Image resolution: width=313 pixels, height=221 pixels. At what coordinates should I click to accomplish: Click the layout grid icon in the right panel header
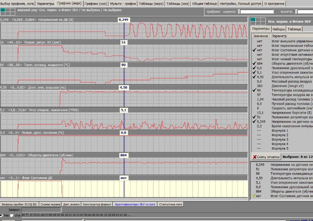(x=258, y=21)
